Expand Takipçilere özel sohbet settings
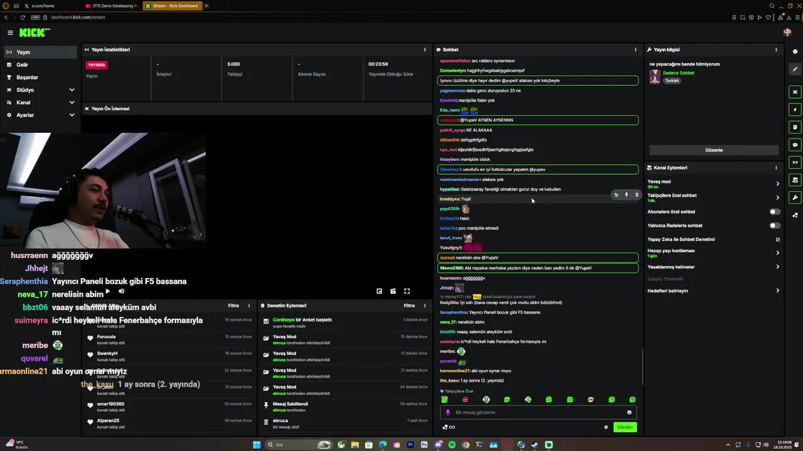Image resolution: width=803 pixels, height=451 pixels. click(x=777, y=197)
